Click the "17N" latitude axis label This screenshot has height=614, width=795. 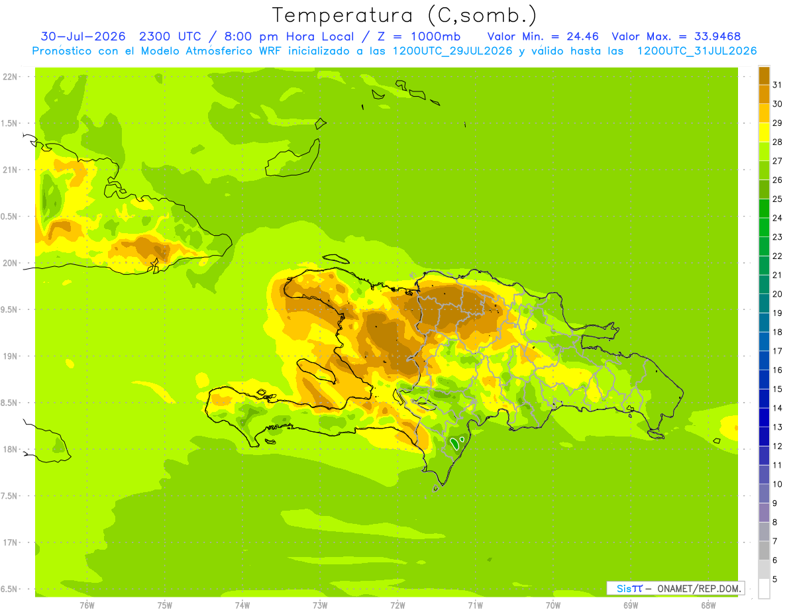[x=11, y=542]
